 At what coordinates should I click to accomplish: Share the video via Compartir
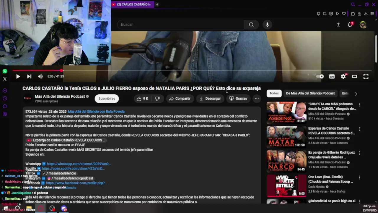coord(180,99)
